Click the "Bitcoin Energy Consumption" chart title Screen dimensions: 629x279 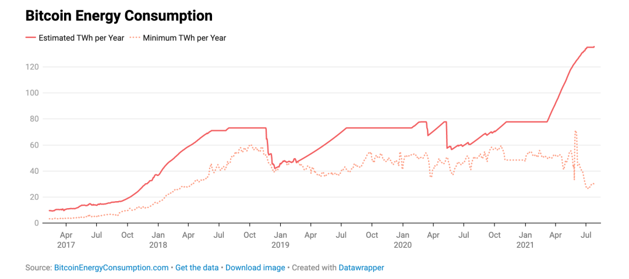click(x=119, y=16)
